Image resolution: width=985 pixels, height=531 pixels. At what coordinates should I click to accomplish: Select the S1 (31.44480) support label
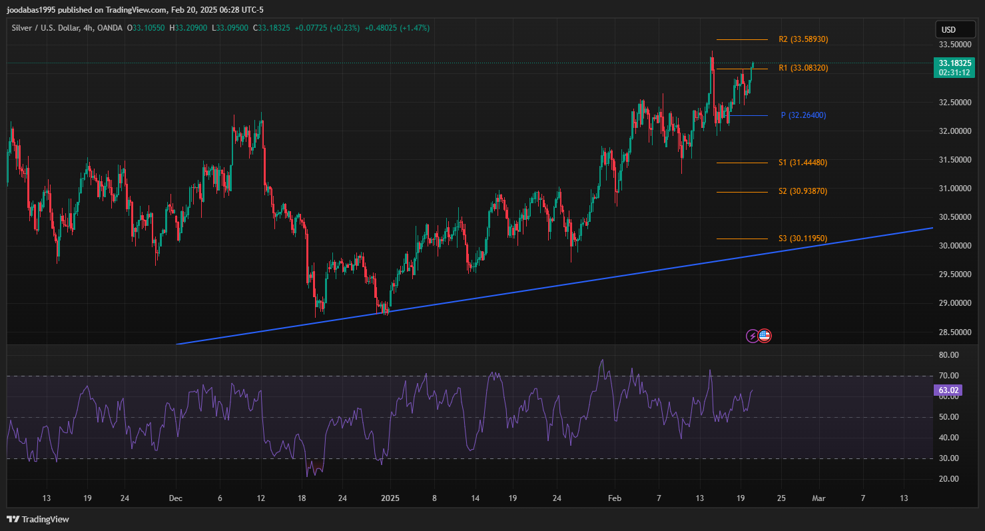point(803,163)
